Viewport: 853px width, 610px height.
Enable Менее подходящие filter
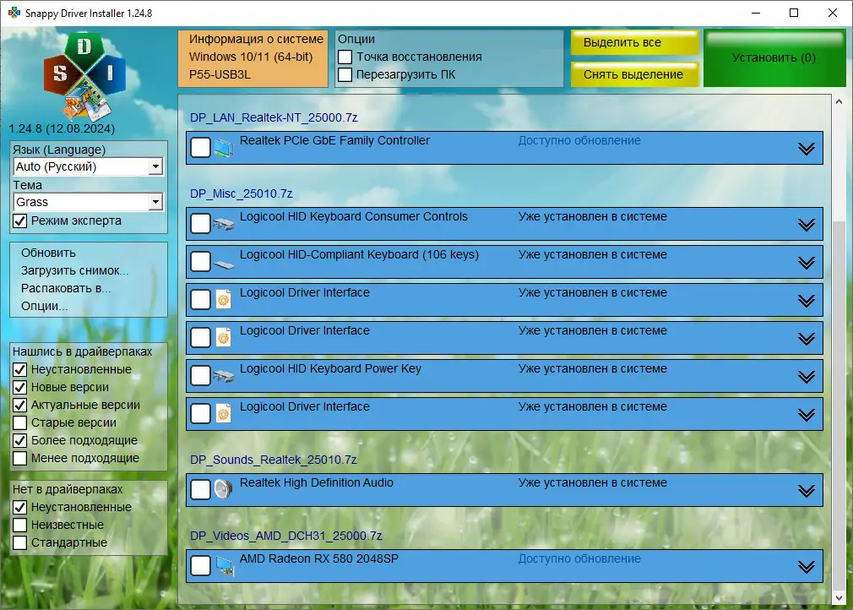(20, 459)
